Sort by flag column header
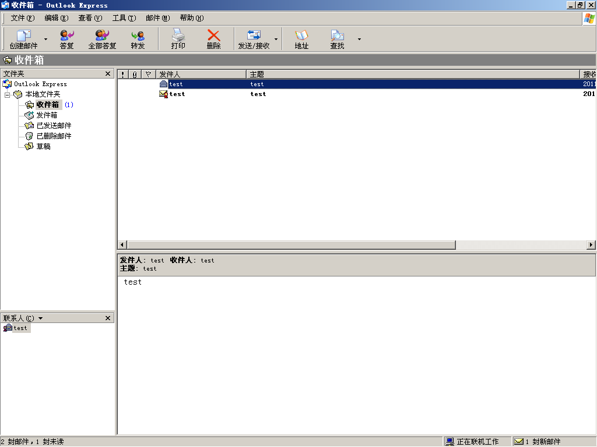Viewport: 597px width, 447px height. click(148, 74)
